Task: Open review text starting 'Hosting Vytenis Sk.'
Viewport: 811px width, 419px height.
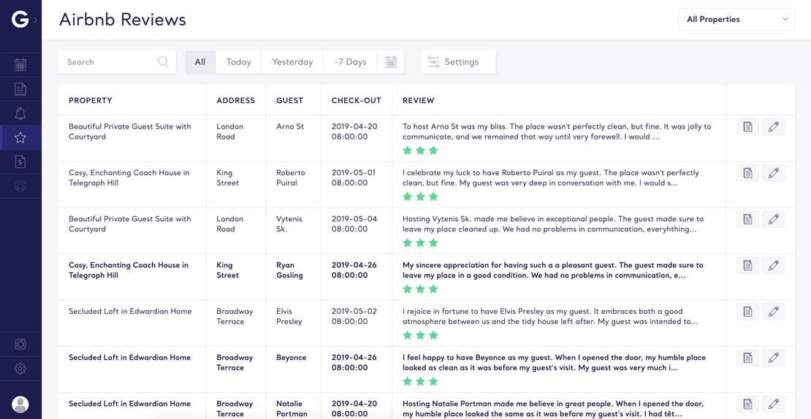Action: coord(553,223)
